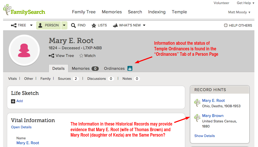This screenshot has height=147, width=258.
Task: Click the HELP OTHERS label
Action: click(240, 25)
